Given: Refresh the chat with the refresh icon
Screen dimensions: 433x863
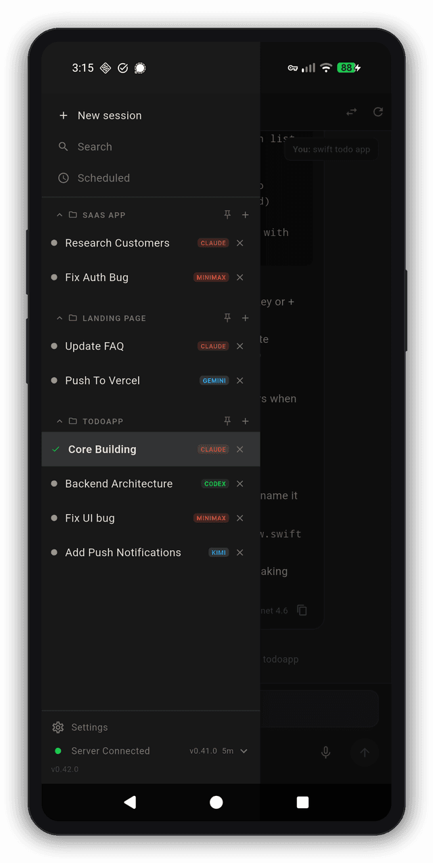Looking at the screenshot, I should pos(378,112).
